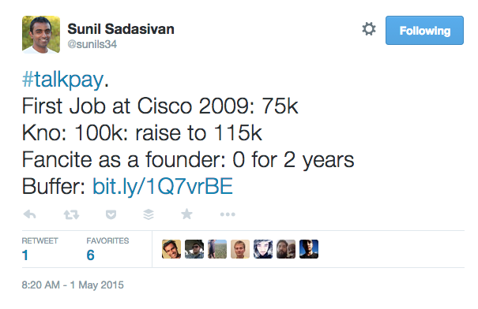
Task: Click first favoriter avatar with sunglasses
Action: [x=171, y=249]
